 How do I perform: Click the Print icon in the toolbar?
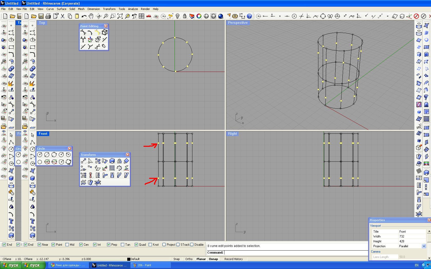coord(48,16)
